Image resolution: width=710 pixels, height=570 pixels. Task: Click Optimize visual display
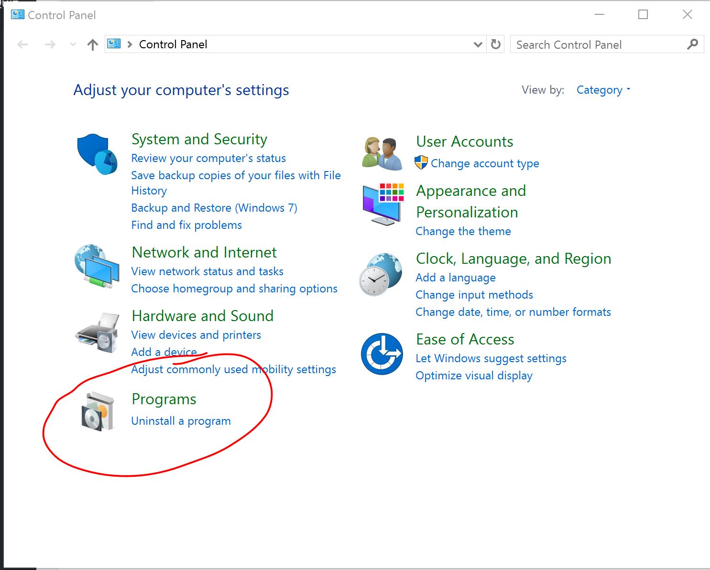point(474,376)
